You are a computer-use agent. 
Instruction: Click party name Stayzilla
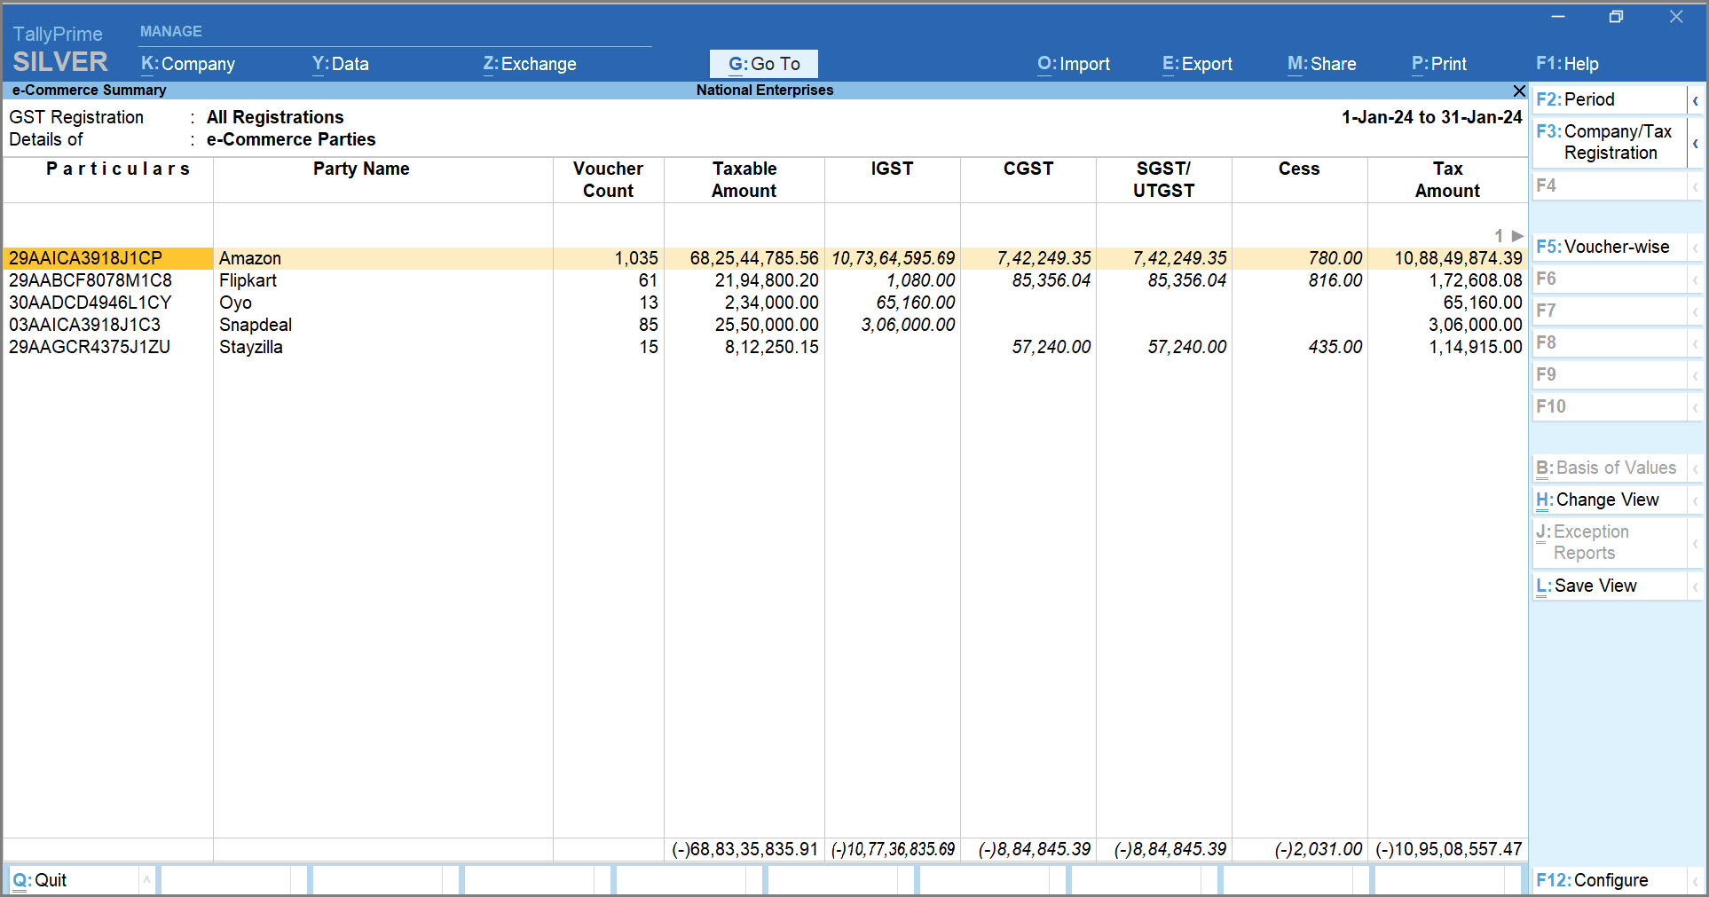point(251,347)
